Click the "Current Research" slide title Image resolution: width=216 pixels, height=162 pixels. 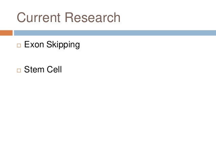(68, 18)
